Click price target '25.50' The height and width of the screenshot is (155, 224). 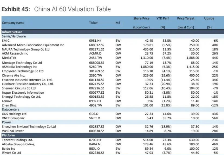point(195,80)
